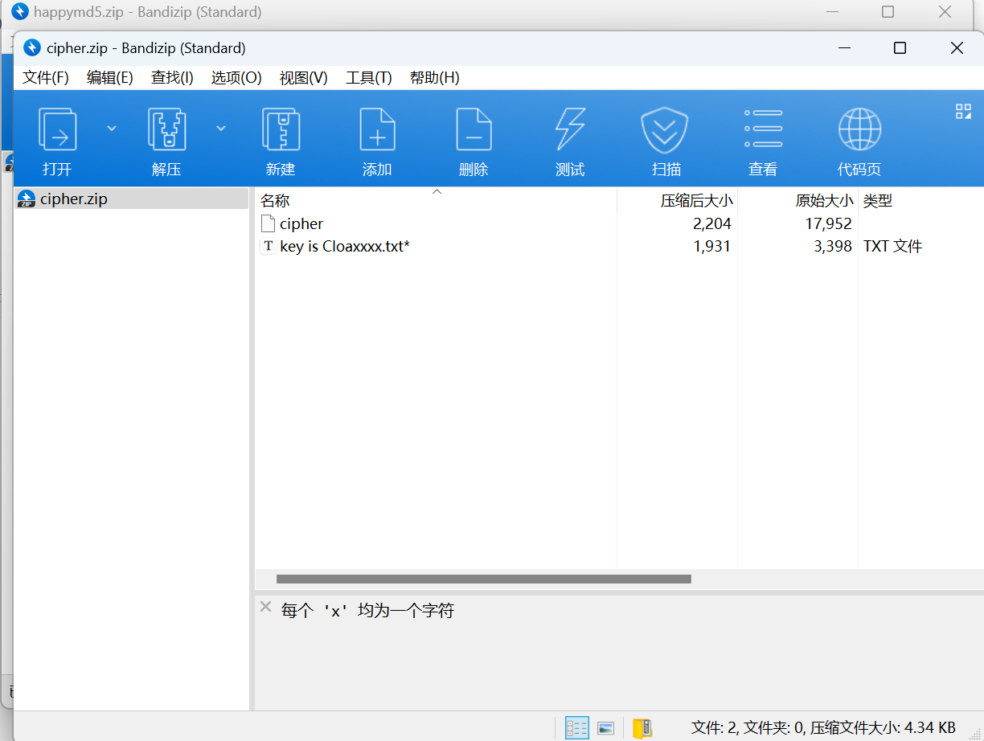
Task: Click the zip icon beside cipher.zip tree item
Action: [x=27, y=199]
